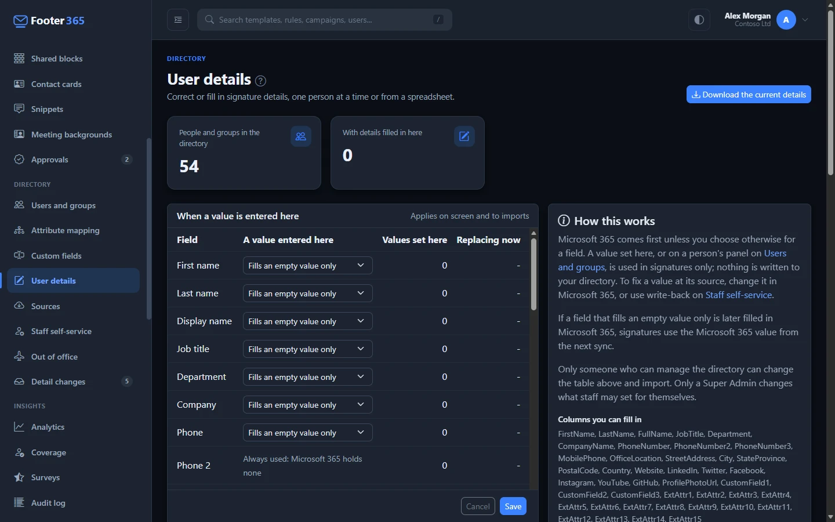This screenshot has width=835, height=522.
Task: Click the Replacing now column header
Action: [488, 240]
